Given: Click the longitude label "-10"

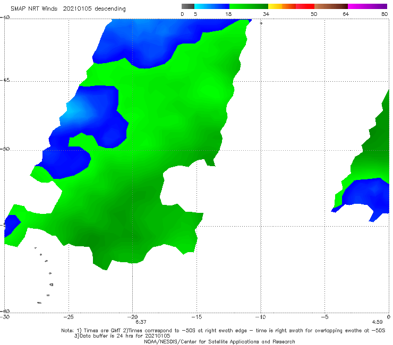Looking at the screenshot, I should [x=260, y=317].
